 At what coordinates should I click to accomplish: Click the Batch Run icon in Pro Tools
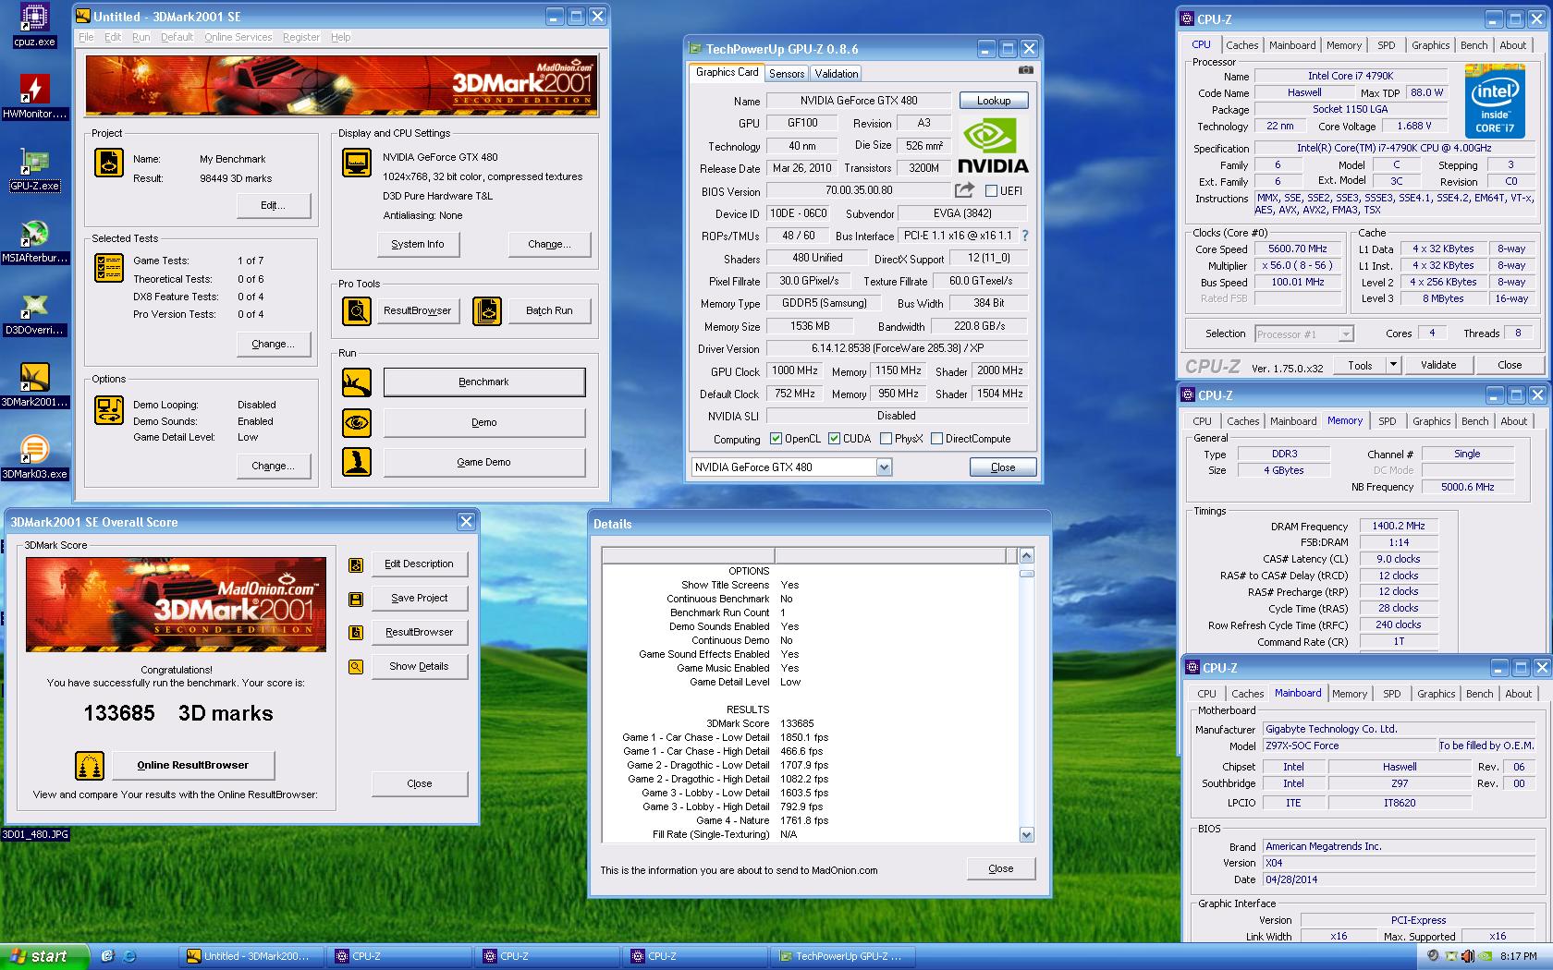pos(487,311)
